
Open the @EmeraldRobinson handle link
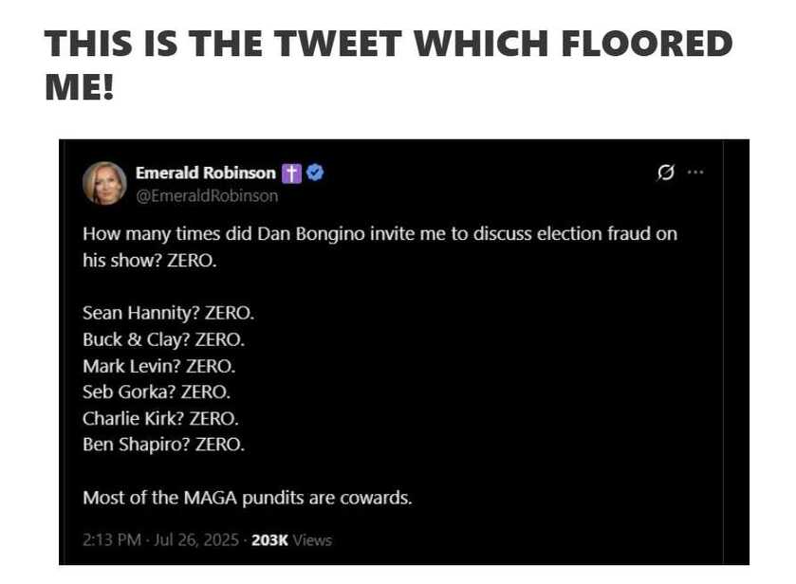coord(207,196)
